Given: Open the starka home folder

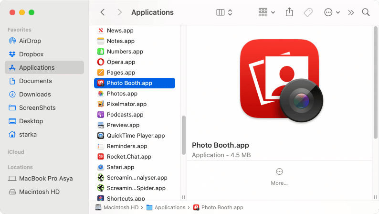Looking at the screenshot, I should (44, 134).
